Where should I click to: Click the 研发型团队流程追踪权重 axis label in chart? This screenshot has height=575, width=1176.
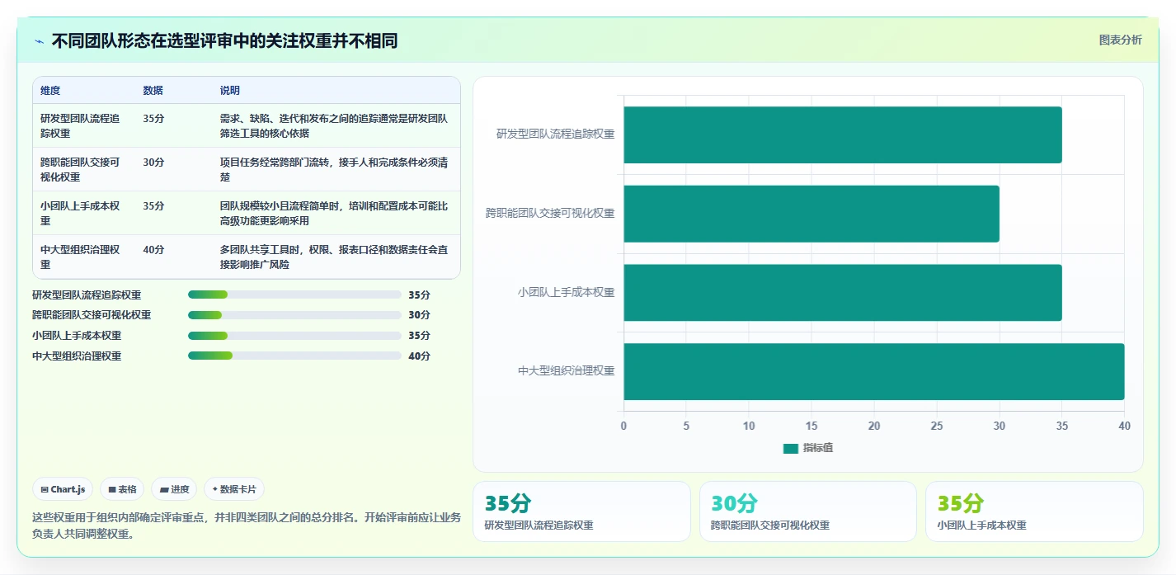556,134
